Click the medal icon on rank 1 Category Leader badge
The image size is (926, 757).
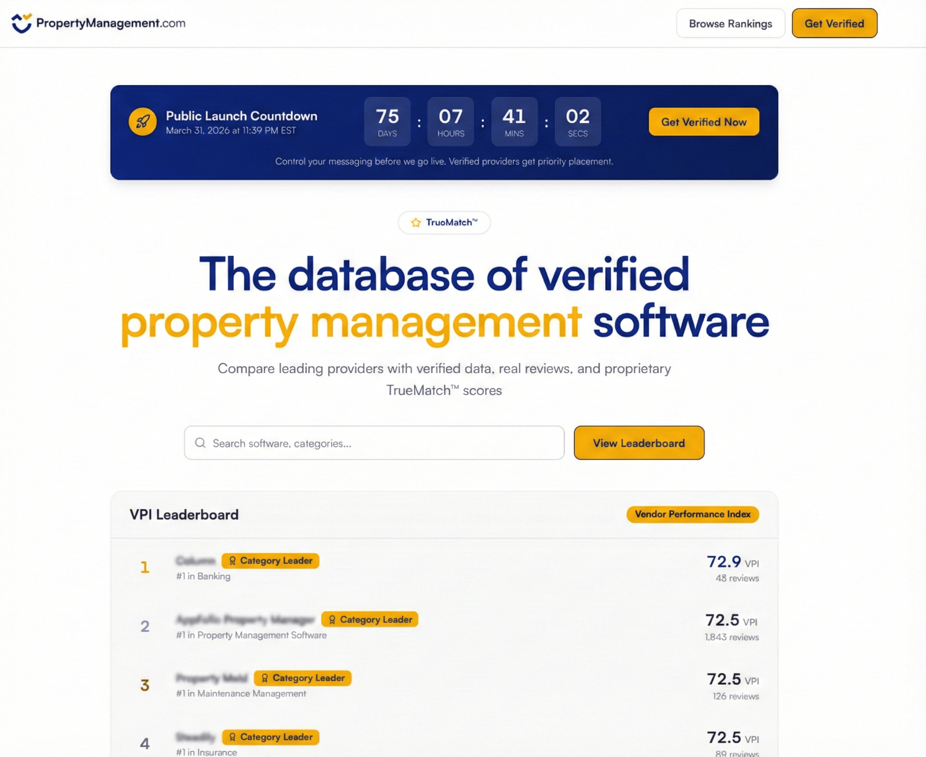click(232, 561)
